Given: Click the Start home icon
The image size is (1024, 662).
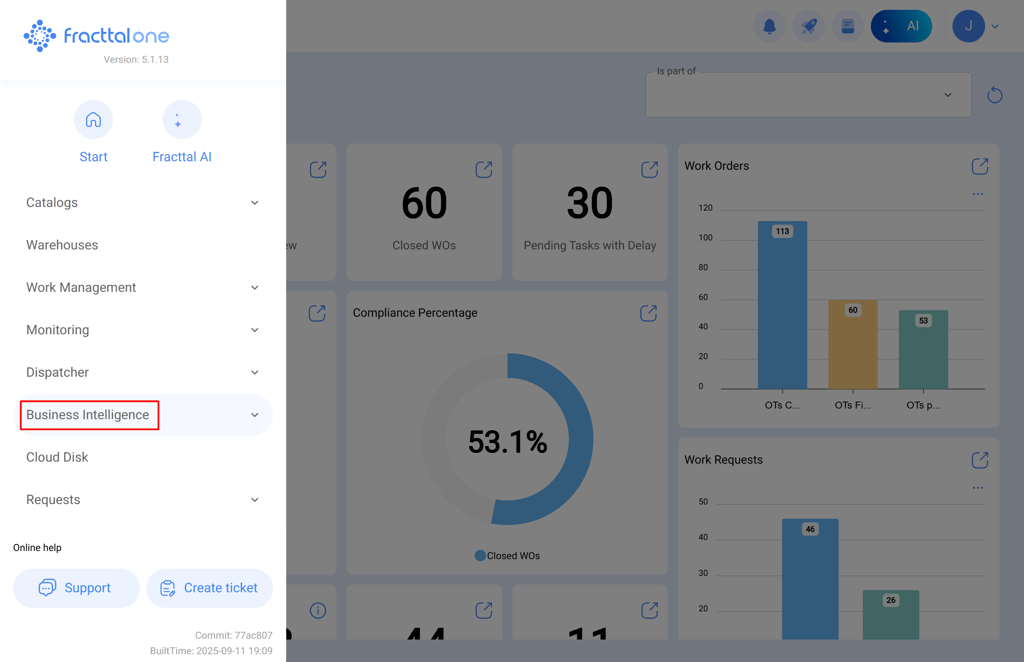Looking at the screenshot, I should (93, 120).
